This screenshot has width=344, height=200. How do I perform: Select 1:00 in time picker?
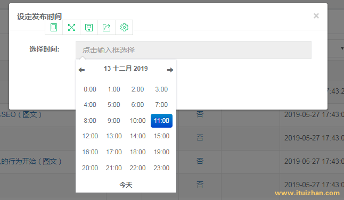click(x=114, y=89)
